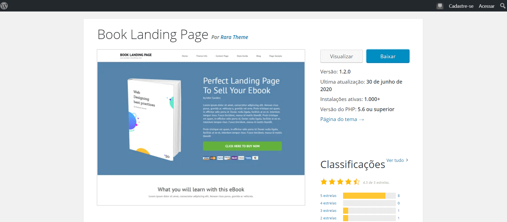Open Rara Theme author page
Image resolution: width=507 pixels, height=222 pixels.
(x=234, y=37)
